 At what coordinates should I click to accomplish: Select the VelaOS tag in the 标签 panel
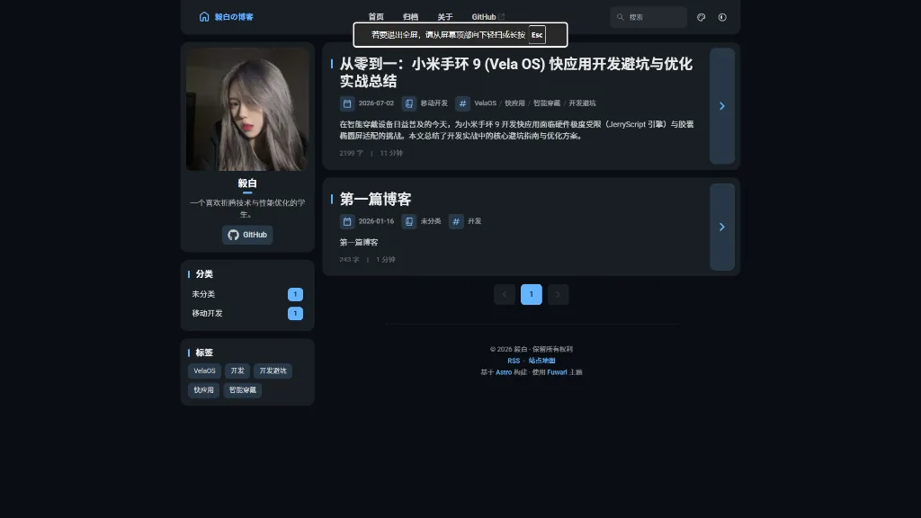tap(204, 371)
